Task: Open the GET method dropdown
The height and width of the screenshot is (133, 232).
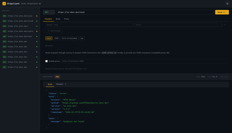Action: point(49,12)
